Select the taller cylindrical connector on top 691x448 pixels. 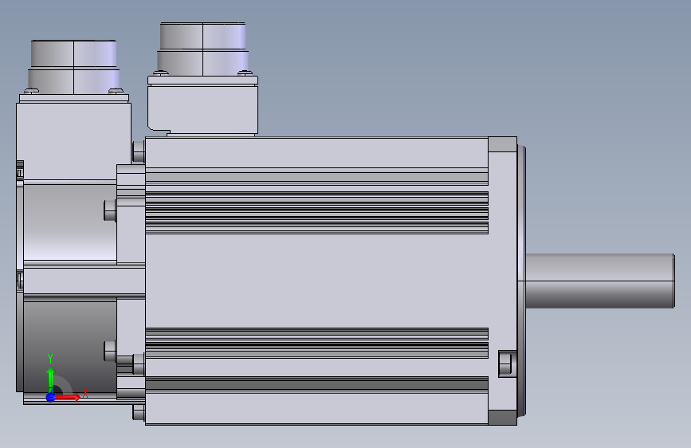tap(202, 49)
